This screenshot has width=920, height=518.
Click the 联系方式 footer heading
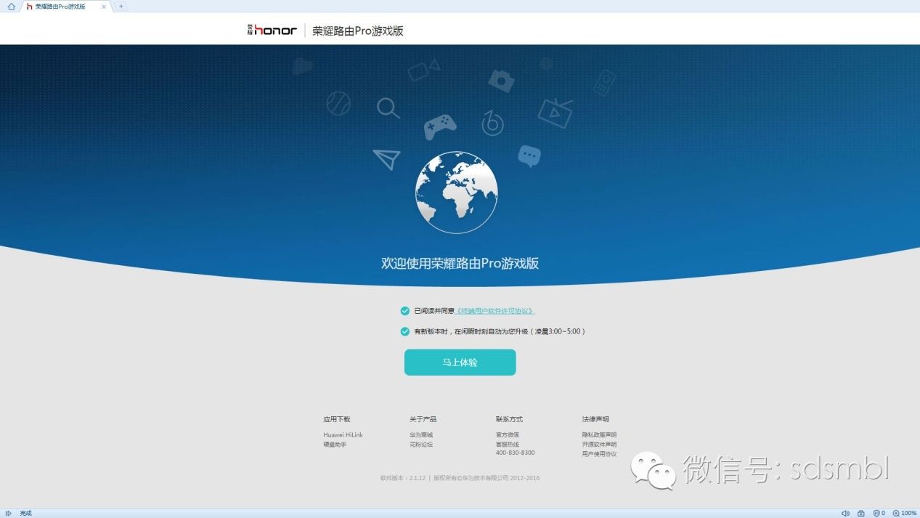pos(510,419)
